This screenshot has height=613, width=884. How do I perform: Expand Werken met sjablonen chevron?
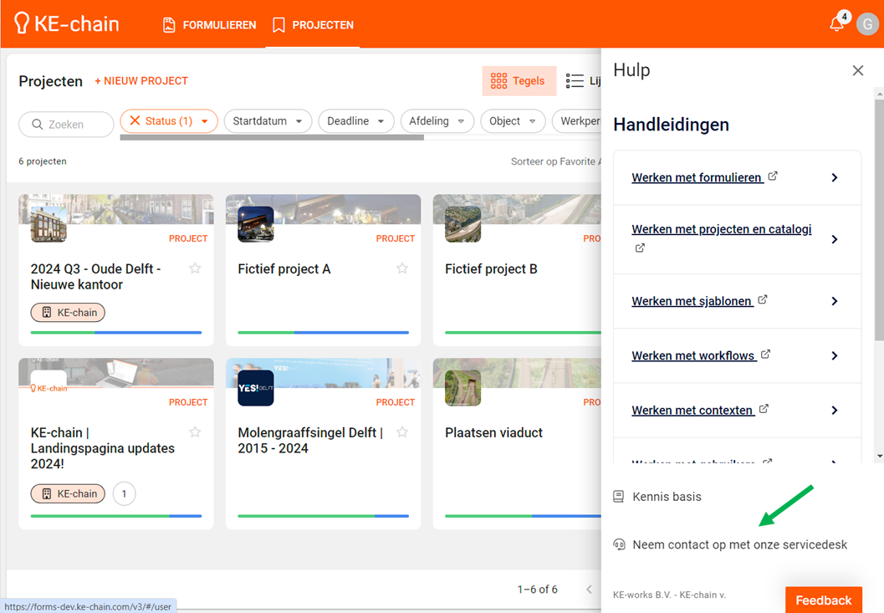(x=834, y=301)
